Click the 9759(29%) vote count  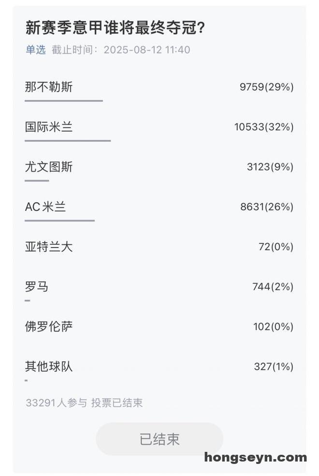point(266,87)
